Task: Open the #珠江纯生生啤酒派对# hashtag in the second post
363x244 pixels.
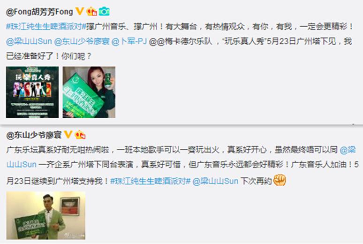Action: pos(150,181)
